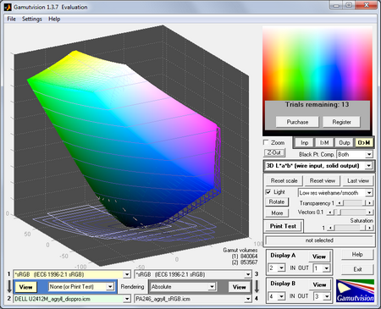Click Reset scale button
The image size is (381, 309).
tap(284, 180)
